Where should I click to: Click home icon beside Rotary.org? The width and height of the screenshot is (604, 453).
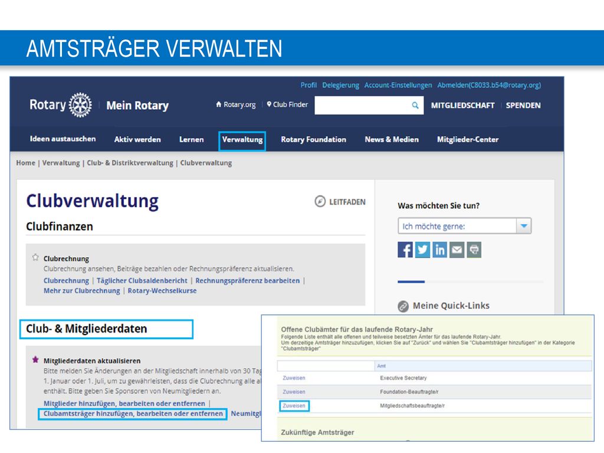(x=218, y=104)
